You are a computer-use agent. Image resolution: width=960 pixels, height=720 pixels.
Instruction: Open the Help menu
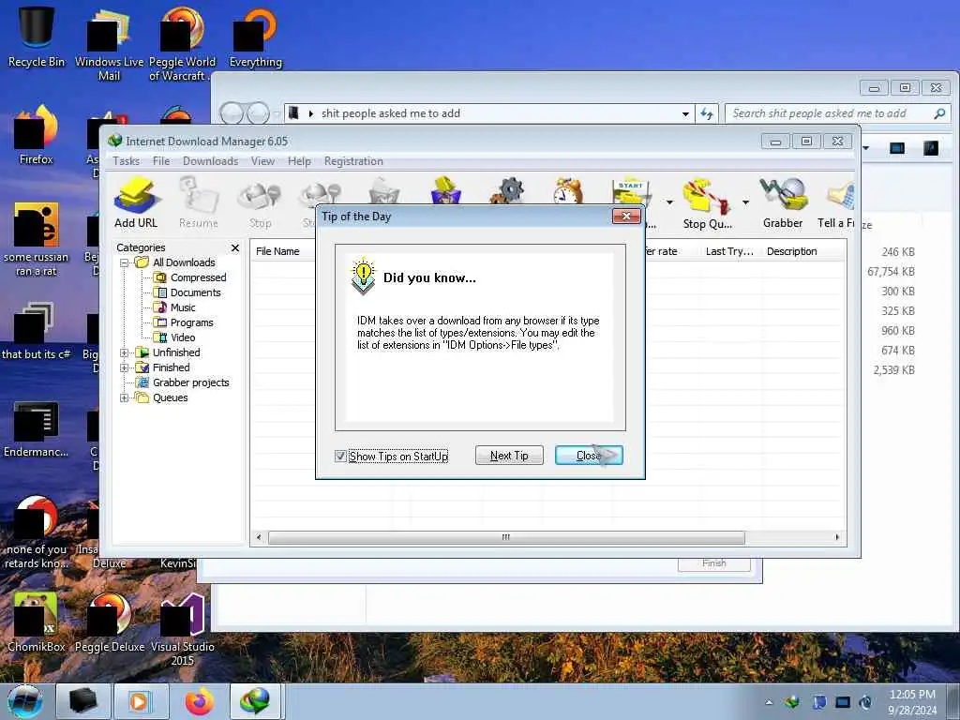(299, 161)
